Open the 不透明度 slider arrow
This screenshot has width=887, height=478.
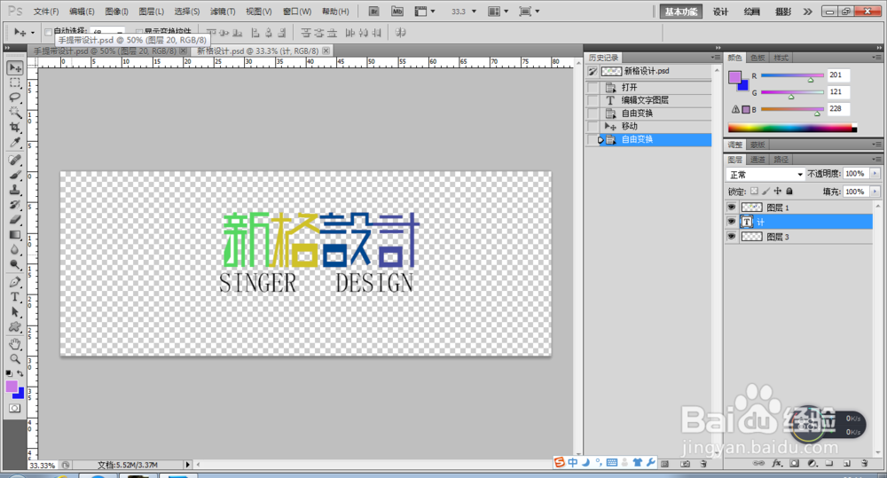[875, 174]
